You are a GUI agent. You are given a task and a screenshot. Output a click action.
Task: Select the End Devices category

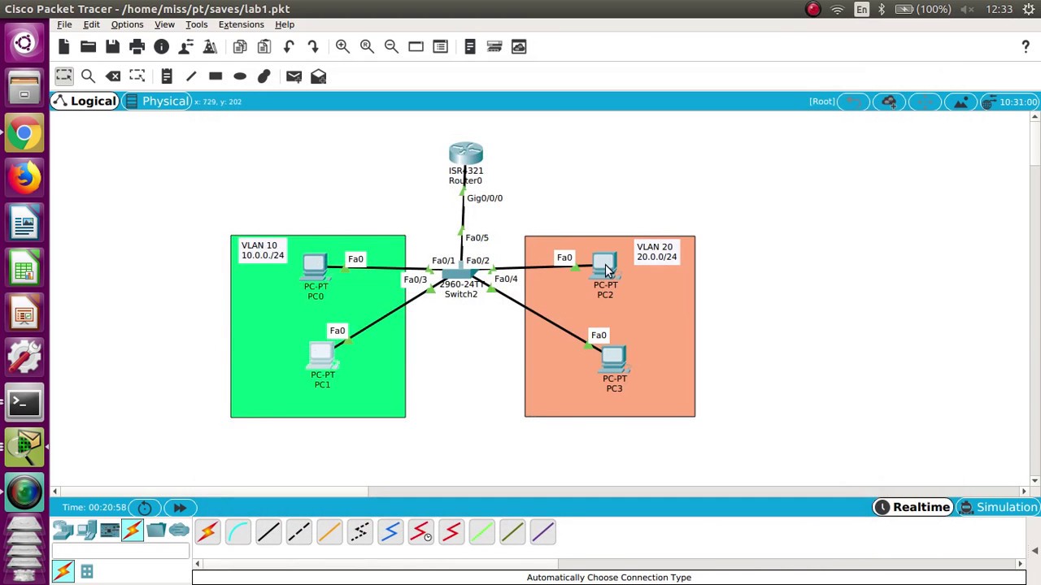pyautogui.click(x=86, y=531)
